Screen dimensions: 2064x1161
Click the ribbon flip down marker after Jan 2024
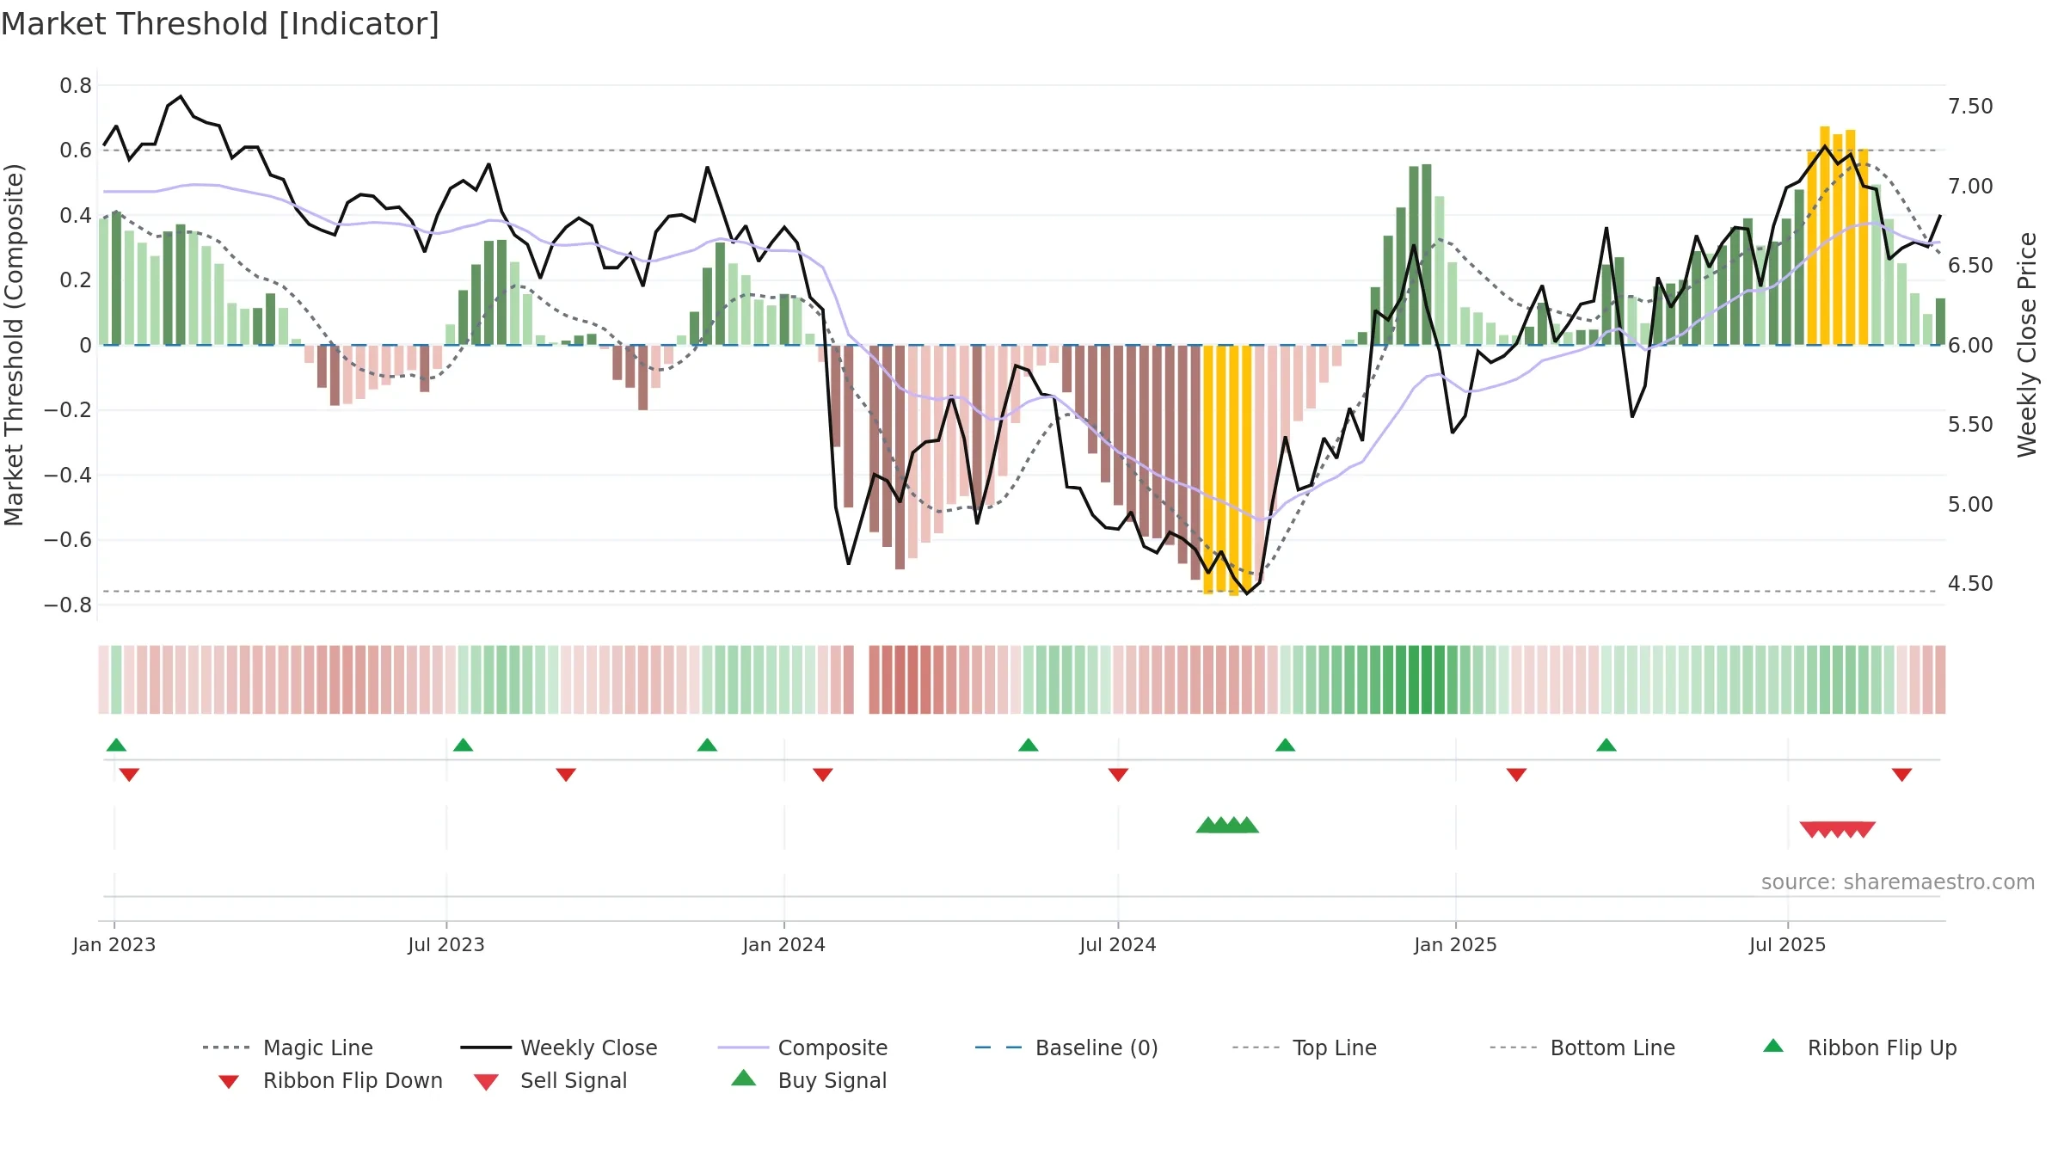point(823,775)
